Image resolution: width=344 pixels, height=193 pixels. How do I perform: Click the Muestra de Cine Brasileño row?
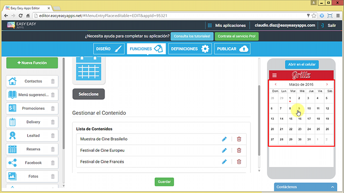point(161,139)
